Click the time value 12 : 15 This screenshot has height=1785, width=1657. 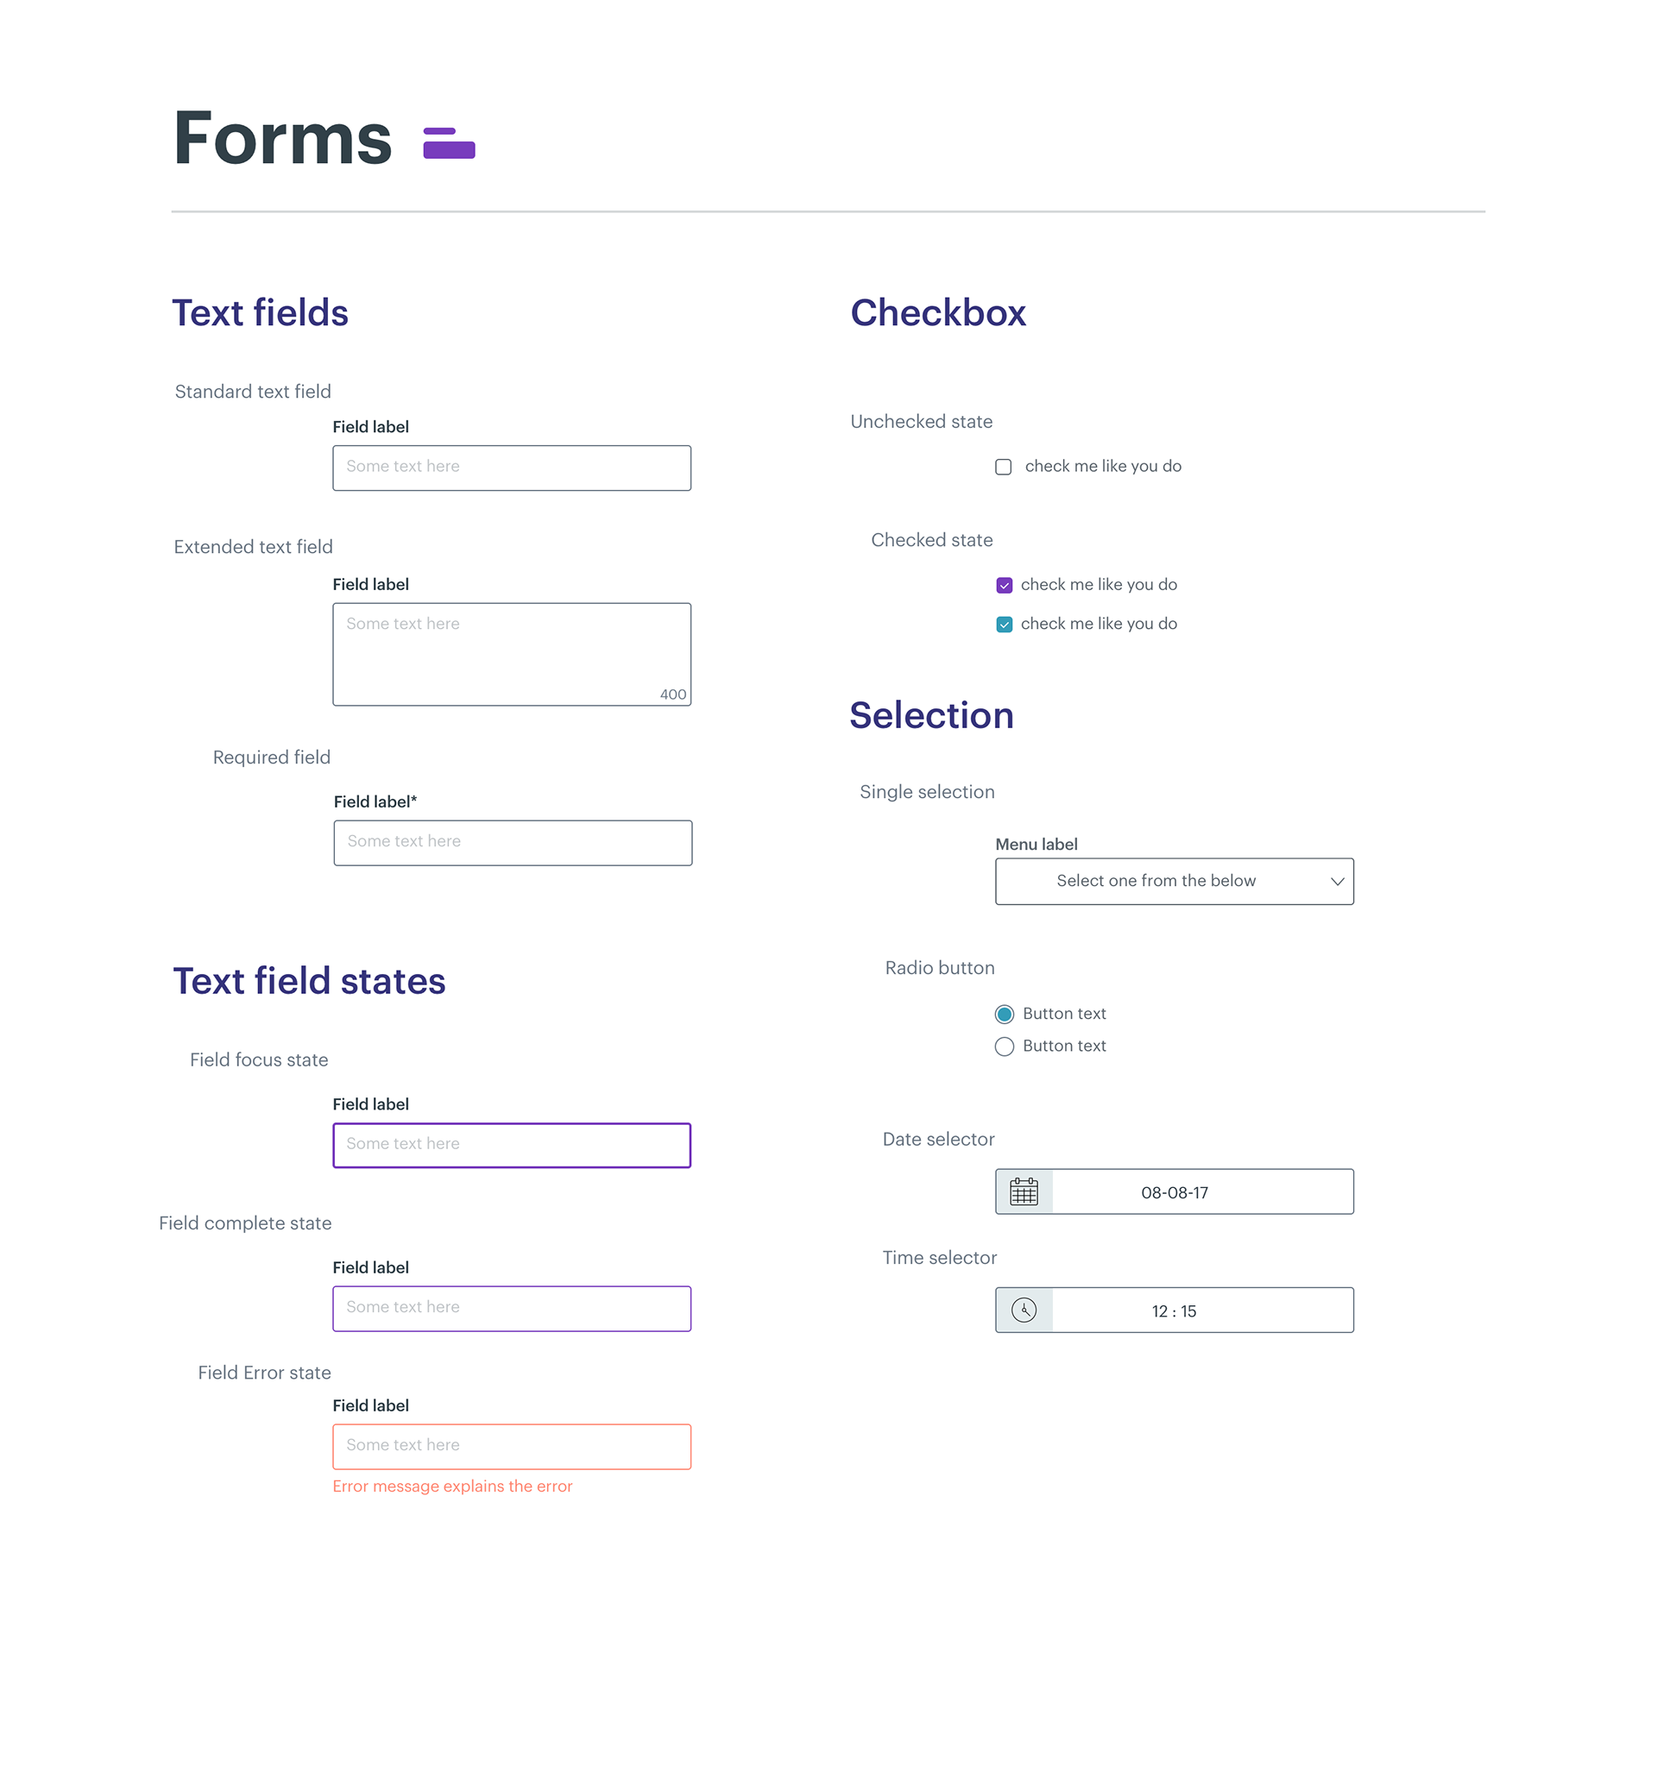[1174, 1310]
